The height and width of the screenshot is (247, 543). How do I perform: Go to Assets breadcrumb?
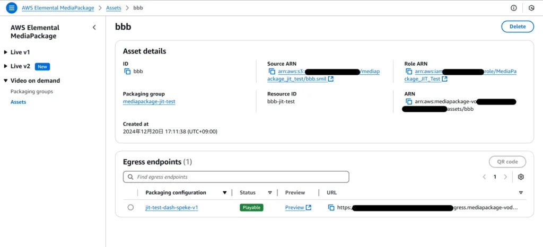113,7
